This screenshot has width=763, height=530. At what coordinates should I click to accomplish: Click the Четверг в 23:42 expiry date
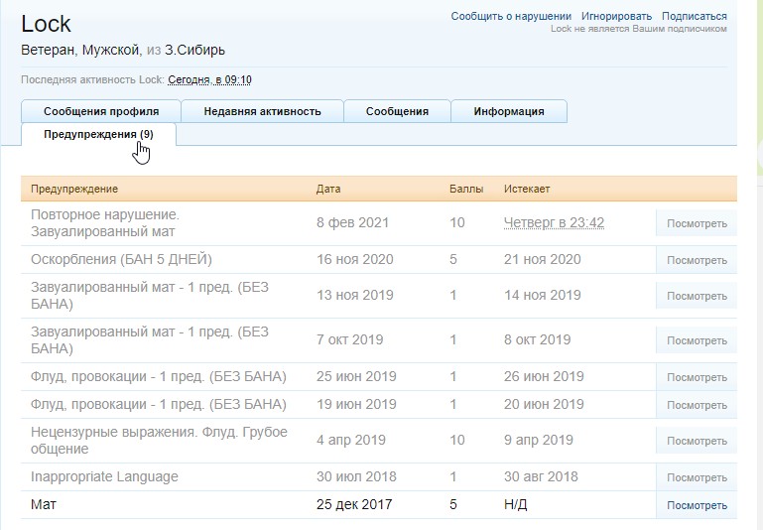click(554, 223)
